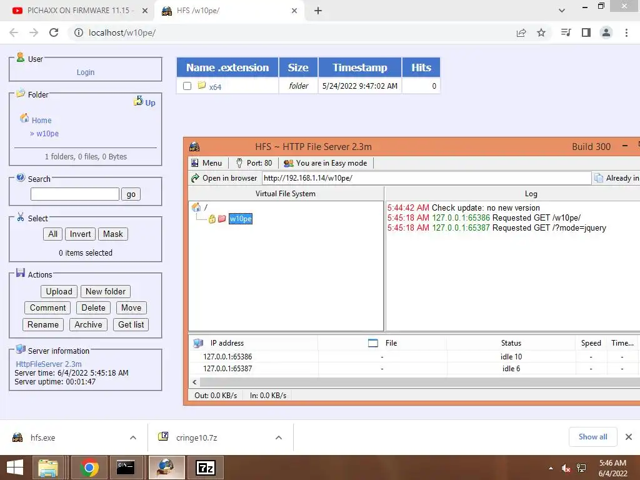Viewport: 640px width, 480px height.
Task: Toggle the browser side panel icon
Action: tap(586, 32)
